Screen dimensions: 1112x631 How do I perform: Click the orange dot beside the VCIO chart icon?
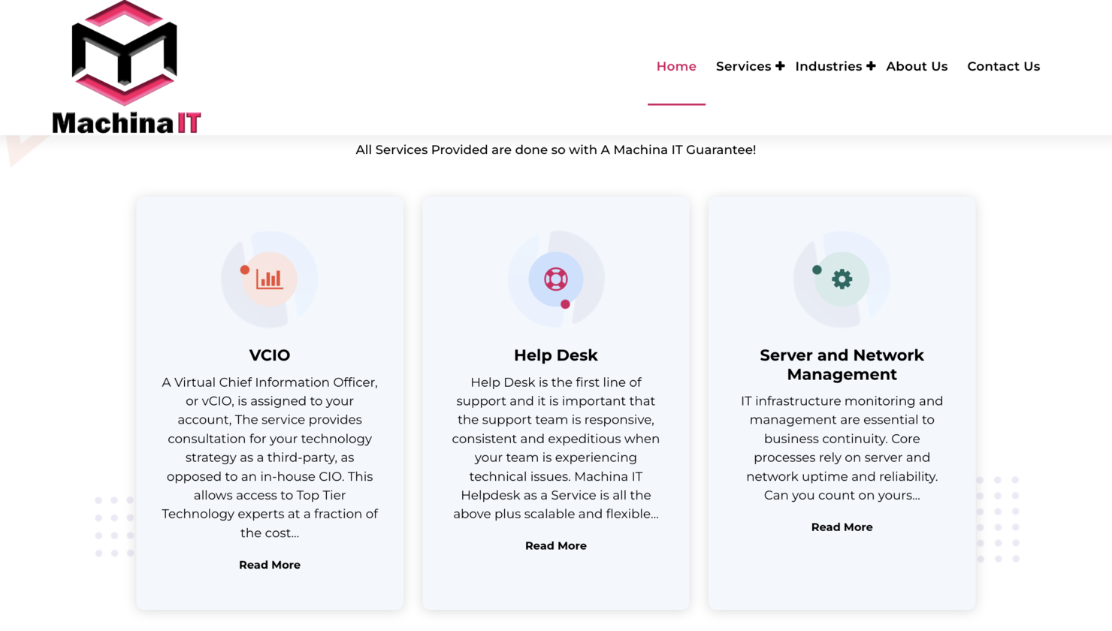tap(244, 269)
